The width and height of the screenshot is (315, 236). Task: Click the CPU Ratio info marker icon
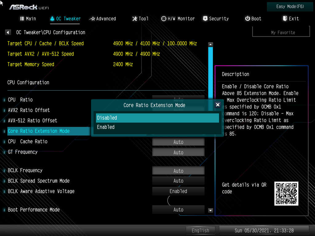pos(4,100)
